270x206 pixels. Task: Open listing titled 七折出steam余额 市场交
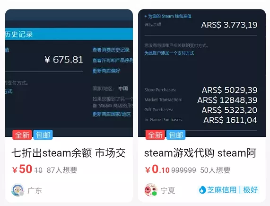click(69, 153)
